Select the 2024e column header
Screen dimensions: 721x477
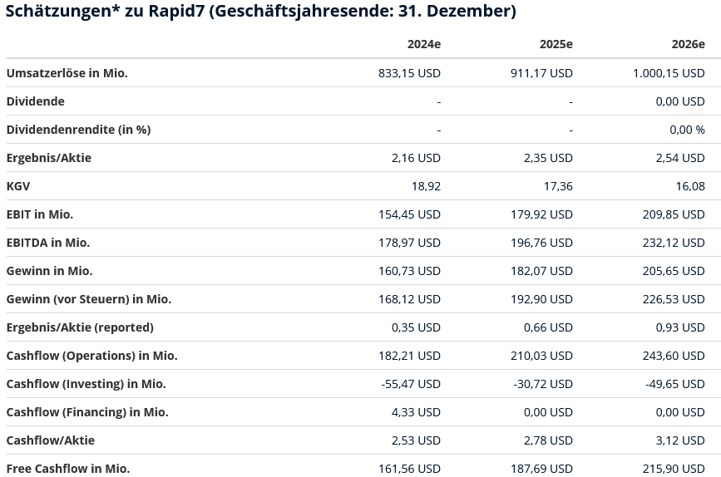pos(423,45)
